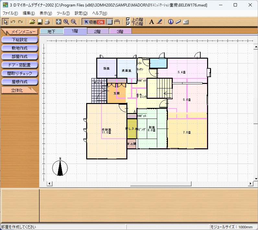Switch to the 2階 floor tab
The image size is (258, 230).
point(97,31)
